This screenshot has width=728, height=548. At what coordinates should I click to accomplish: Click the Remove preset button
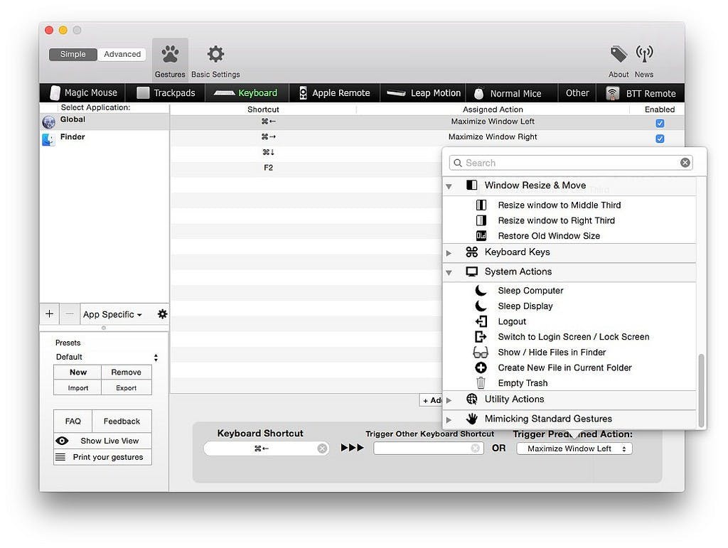tap(127, 372)
